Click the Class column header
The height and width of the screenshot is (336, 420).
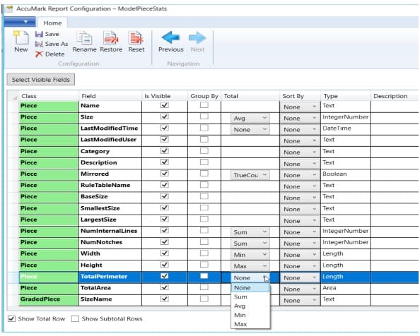click(49, 96)
